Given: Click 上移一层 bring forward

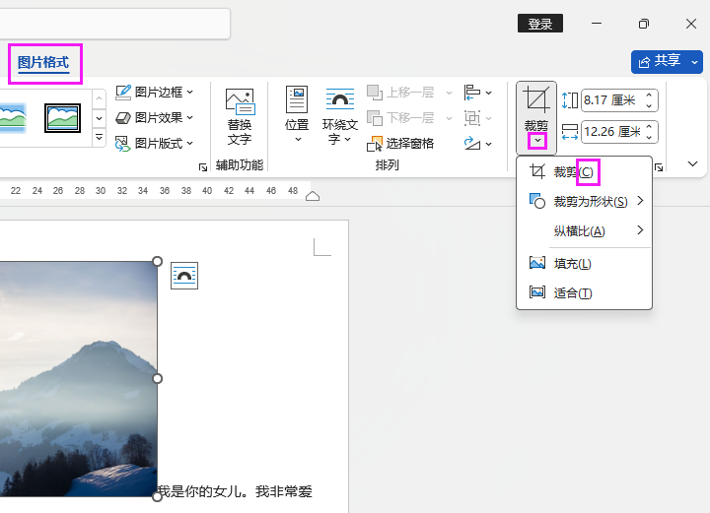Looking at the screenshot, I should 400,93.
